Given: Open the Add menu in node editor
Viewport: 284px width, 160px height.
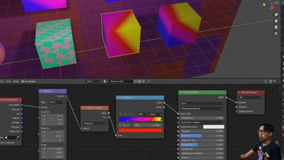Looking at the screenshot, I should point(8,81).
